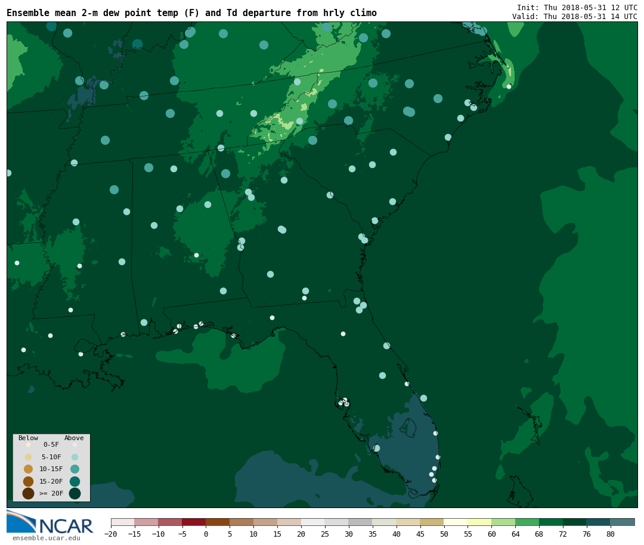
Task: Click the Init time text
Action: click(577, 8)
